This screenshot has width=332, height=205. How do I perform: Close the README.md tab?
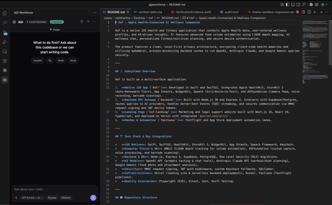coord(128,12)
